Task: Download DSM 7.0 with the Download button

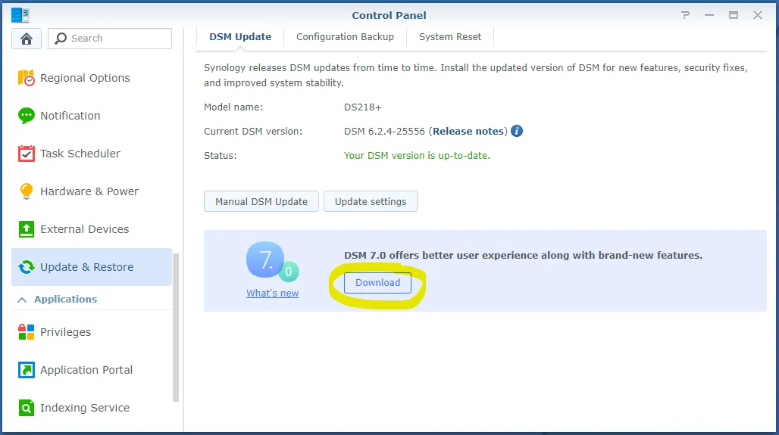Action: click(377, 283)
